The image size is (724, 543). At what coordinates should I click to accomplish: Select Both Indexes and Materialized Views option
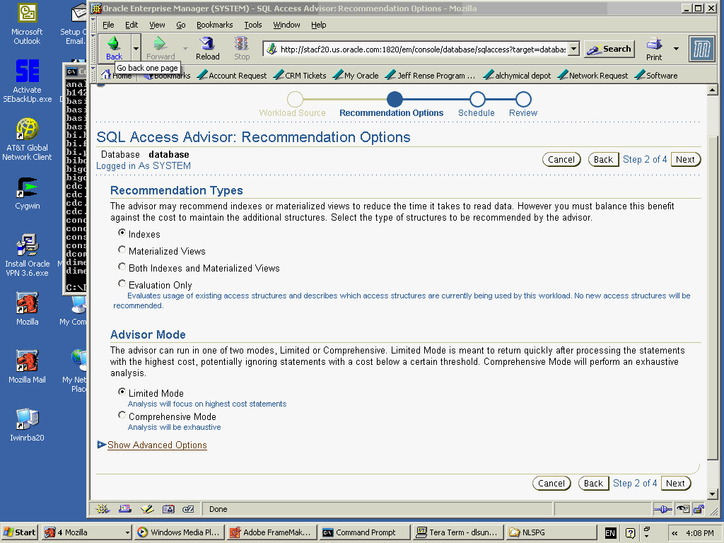122,267
